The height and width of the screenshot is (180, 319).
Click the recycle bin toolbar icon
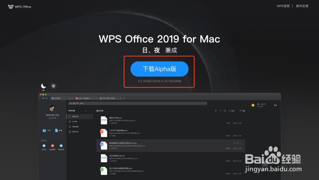tap(216, 111)
